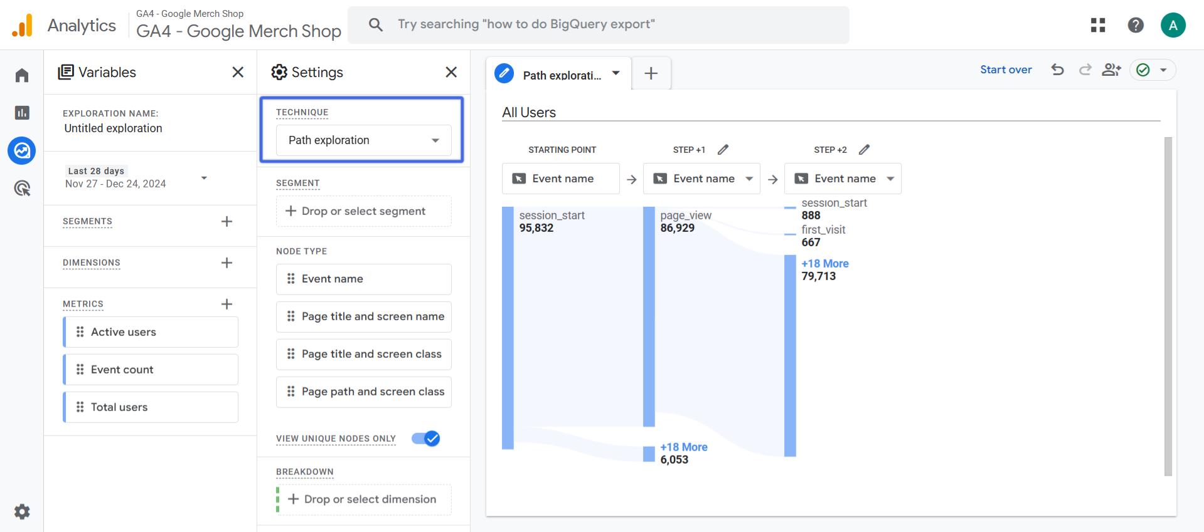The width and height of the screenshot is (1204, 532).
Task: Click the BREAKDOWN heading label
Action: click(x=305, y=472)
